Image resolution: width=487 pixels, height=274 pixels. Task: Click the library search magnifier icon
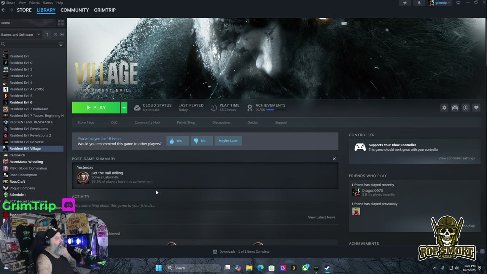point(3,44)
